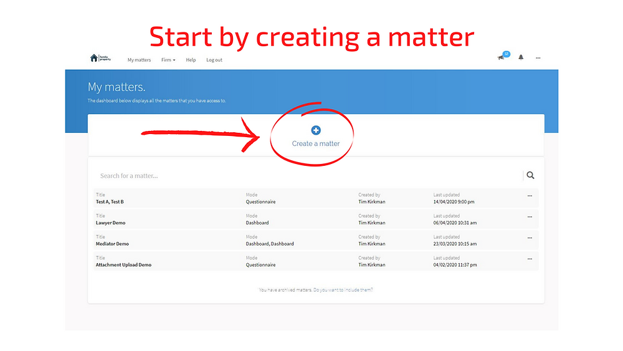
Task: Include archived matters via the link
Action: 343,290
